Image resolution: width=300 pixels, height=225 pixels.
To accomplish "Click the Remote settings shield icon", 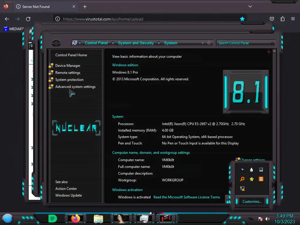I will click(51, 73).
